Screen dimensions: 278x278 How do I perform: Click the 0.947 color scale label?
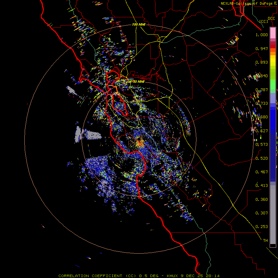click(x=262, y=48)
